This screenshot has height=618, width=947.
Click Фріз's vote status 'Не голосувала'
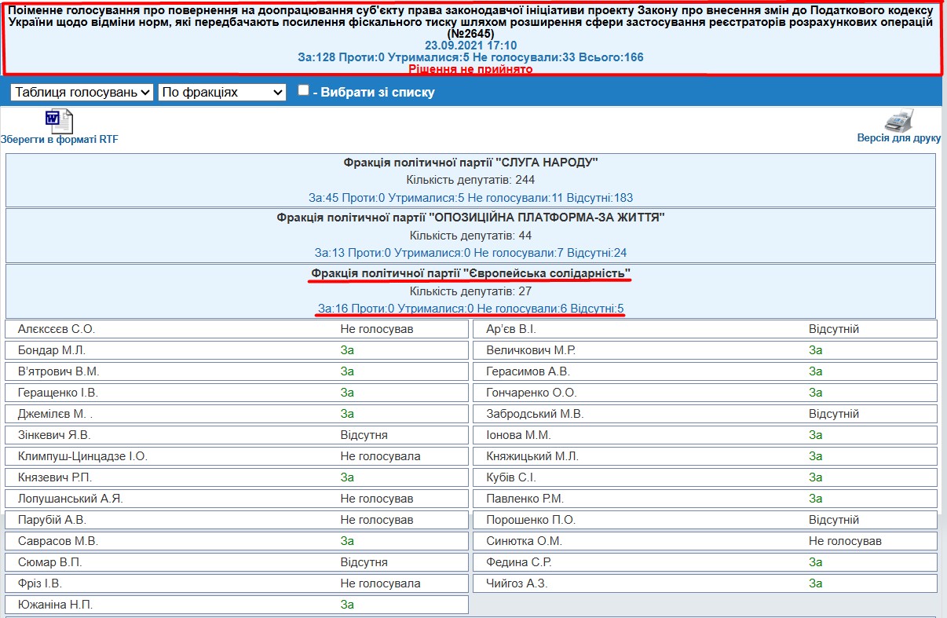[381, 583]
